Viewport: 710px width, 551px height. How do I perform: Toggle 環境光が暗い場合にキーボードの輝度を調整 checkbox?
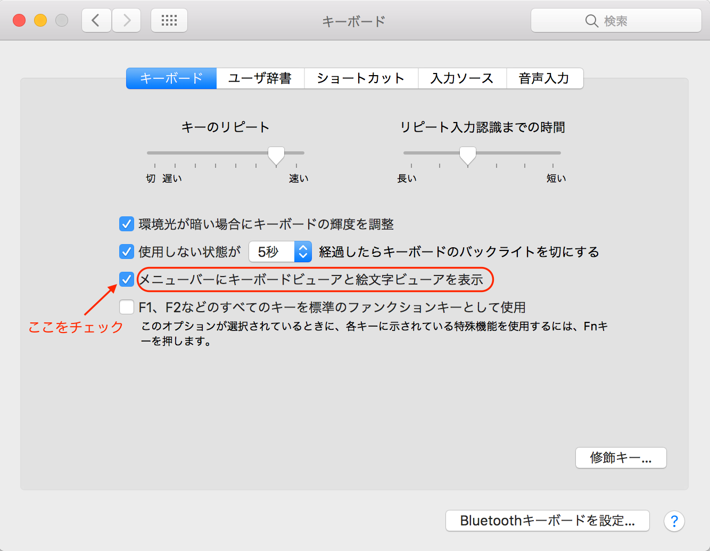pos(127,224)
